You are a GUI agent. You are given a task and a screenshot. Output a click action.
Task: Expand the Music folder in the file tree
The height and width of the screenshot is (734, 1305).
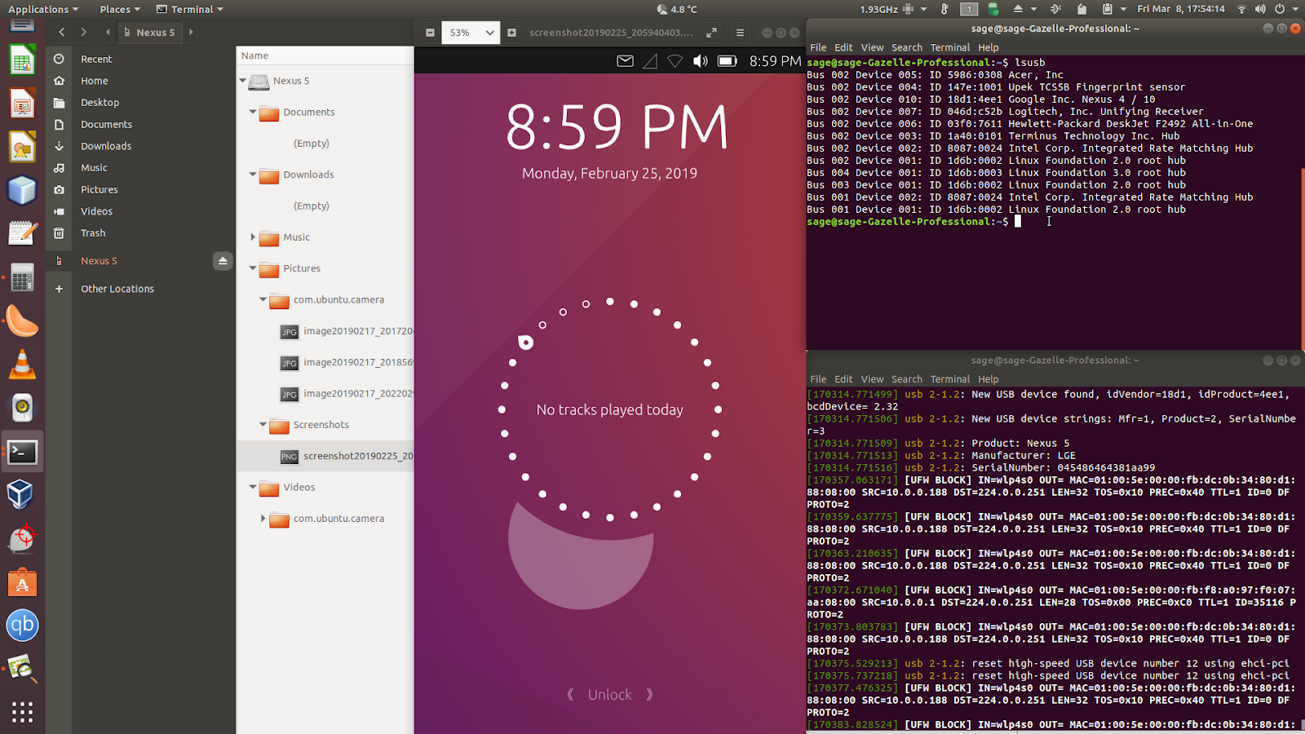(x=253, y=237)
